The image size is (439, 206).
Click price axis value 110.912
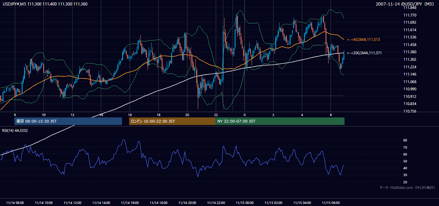[x=409, y=96]
